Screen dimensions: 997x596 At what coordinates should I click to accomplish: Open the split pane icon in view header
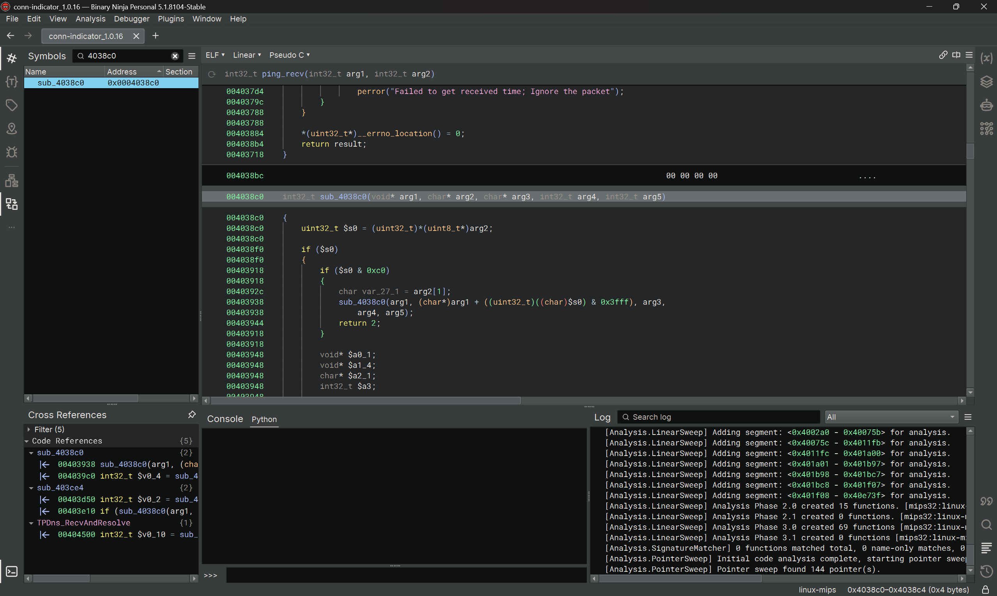pos(956,55)
